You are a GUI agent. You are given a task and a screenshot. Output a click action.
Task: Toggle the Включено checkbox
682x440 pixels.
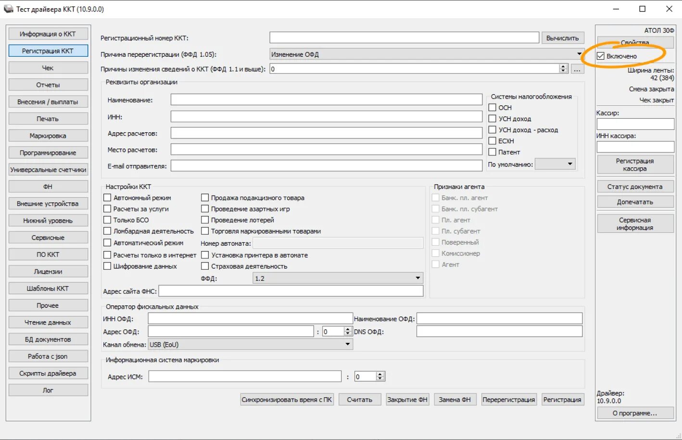[601, 56]
